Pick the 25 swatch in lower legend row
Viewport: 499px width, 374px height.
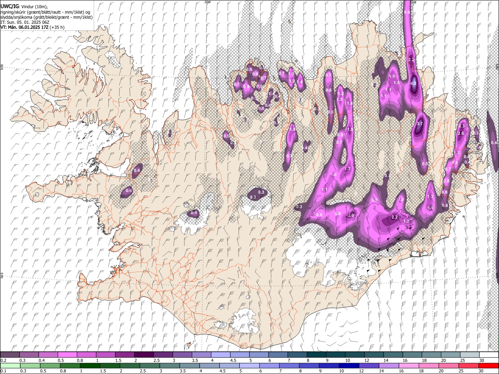[468, 366]
